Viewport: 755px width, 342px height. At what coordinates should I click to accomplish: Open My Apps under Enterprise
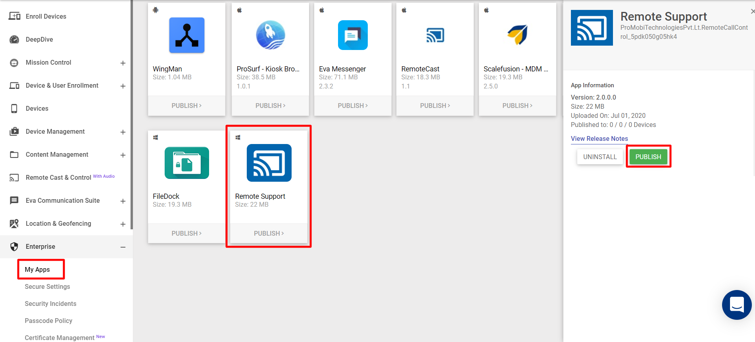pyautogui.click(x=37, y=269)
